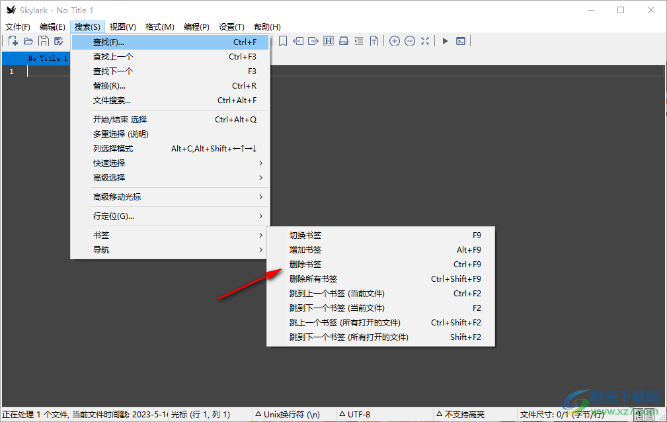This screenshot has width=667, height=422.
Task: Click the open folder toolbar icon
Action: click(28, 41)
